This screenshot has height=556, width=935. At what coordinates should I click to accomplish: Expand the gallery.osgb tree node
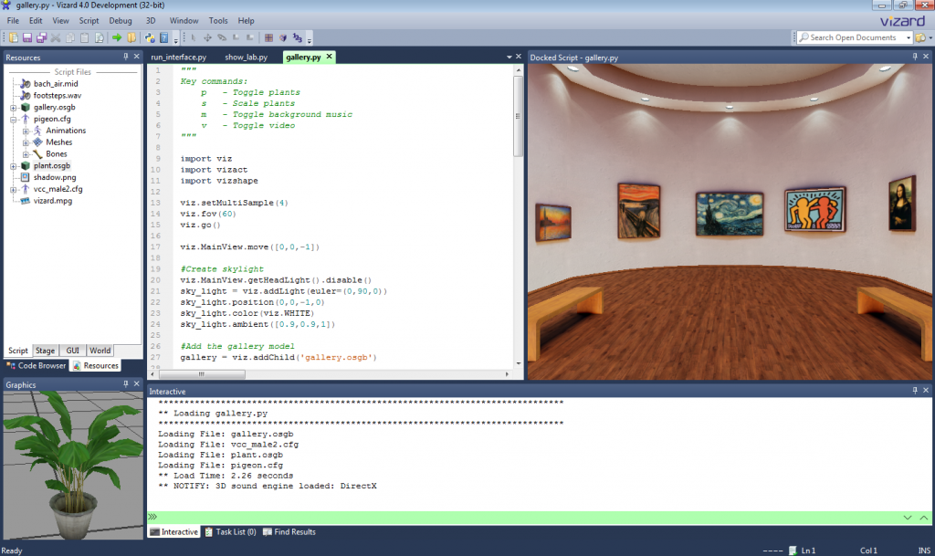[x=14, y=107]
